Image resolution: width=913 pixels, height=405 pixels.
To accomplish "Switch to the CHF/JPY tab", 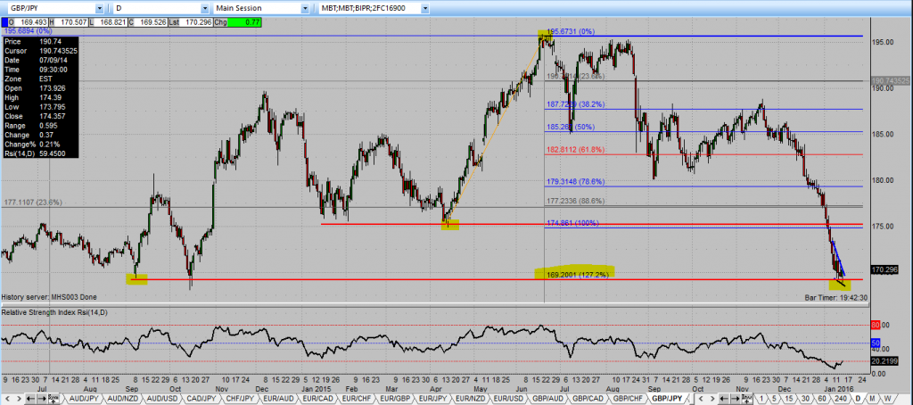I will point(240,398).
